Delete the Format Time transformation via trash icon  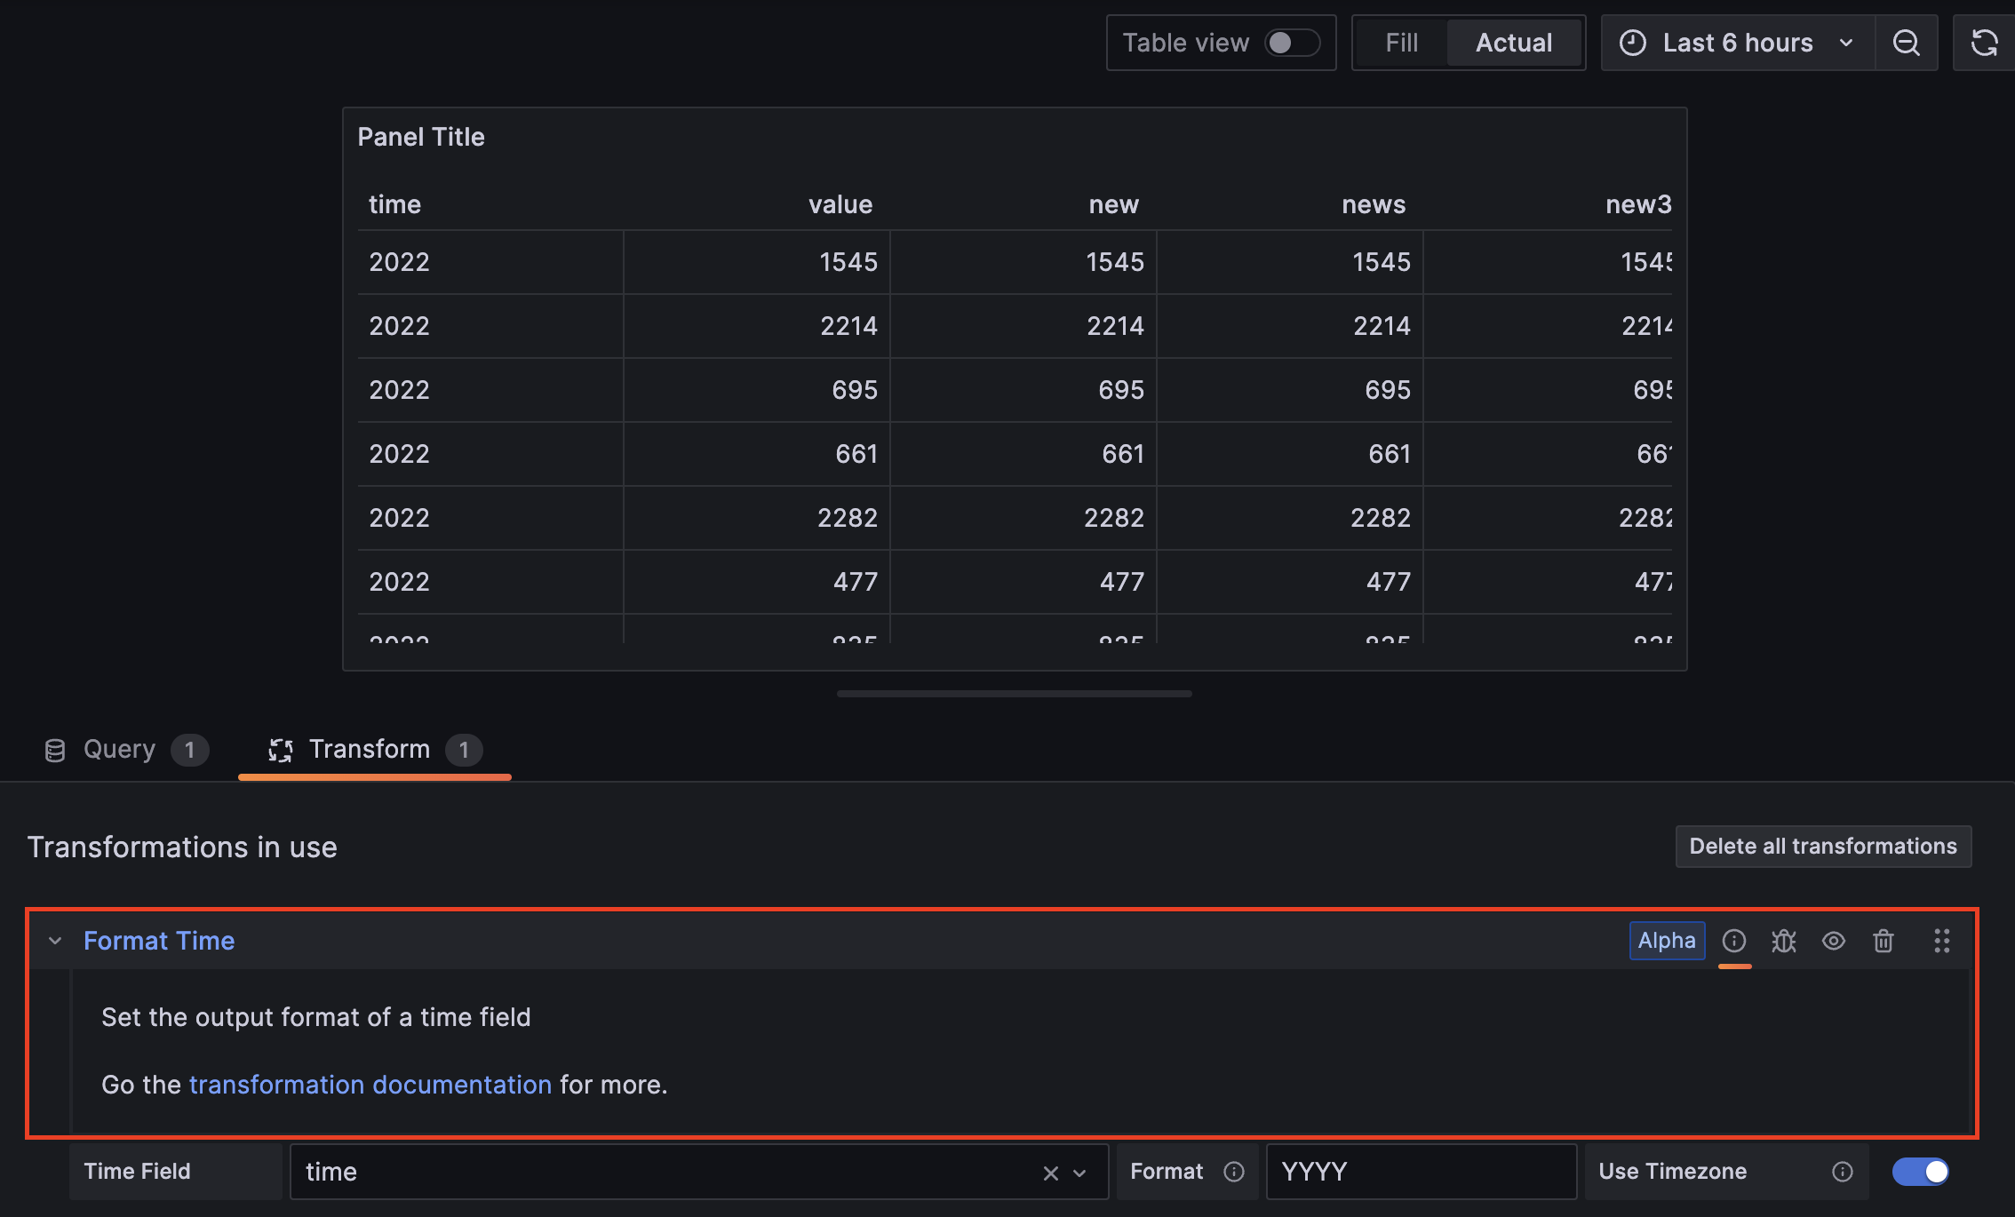coord(1884,941)
